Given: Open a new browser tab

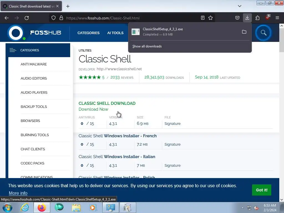Looking at the screenshot, I should click(68, 6).
